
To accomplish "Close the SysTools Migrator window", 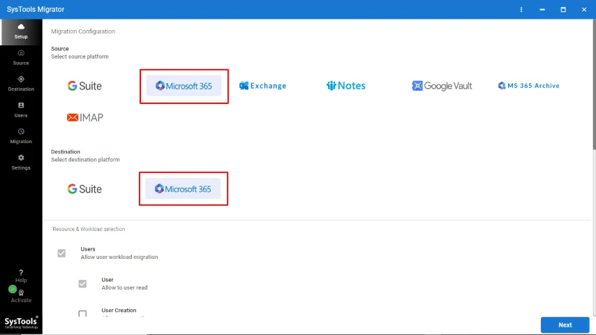I will 584,10.
